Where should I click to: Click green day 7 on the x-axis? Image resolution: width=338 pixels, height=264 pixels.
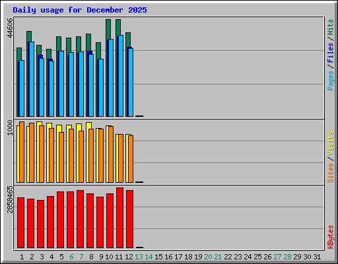pyautogui.click(x=81, y=257)
